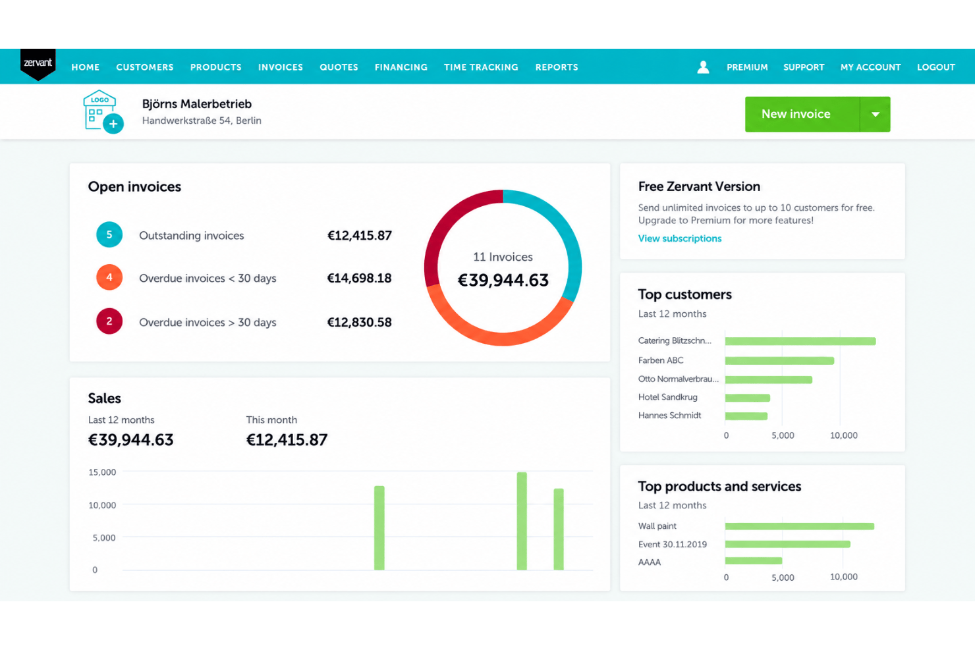Click View subscriptions link
Viewport: 975px width, 650px height.
tap(680, 238)
